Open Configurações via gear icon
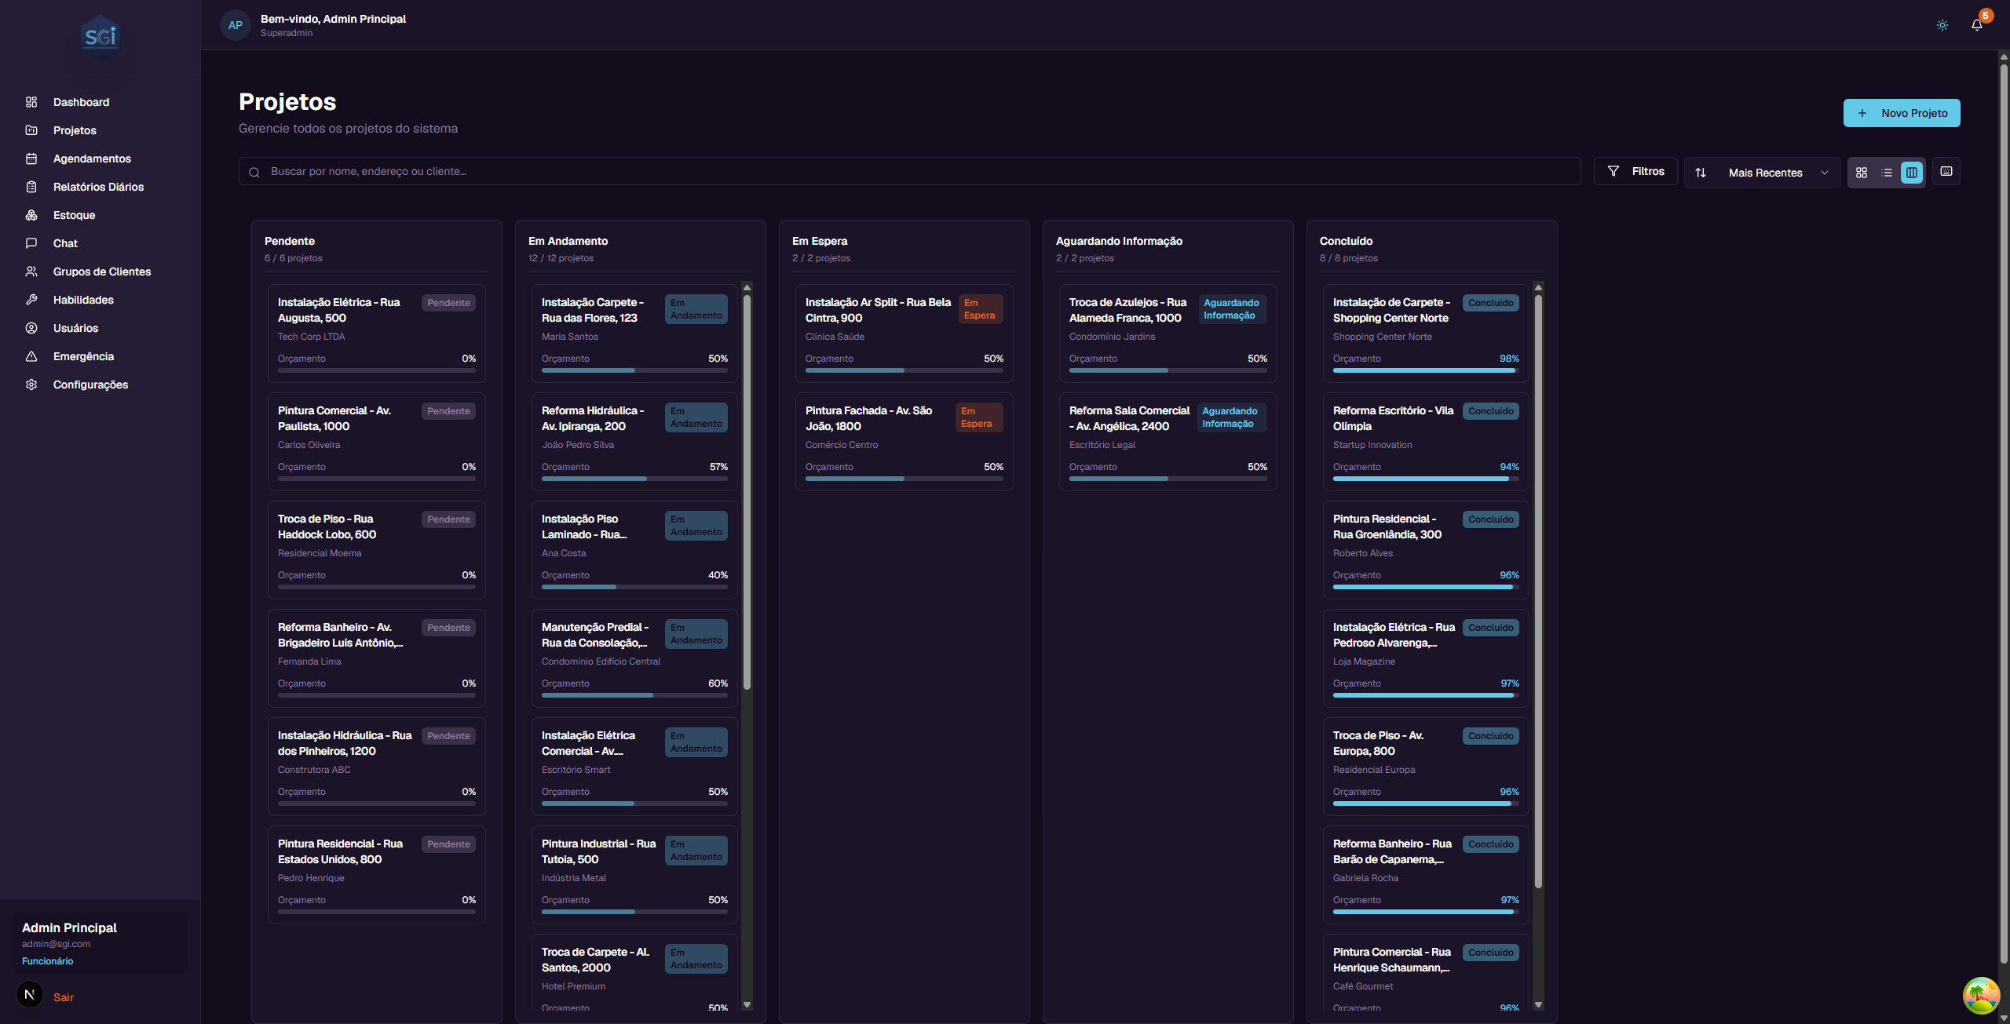The height and width of the screenshot is (1024, 2010). (x=31, y=384)
